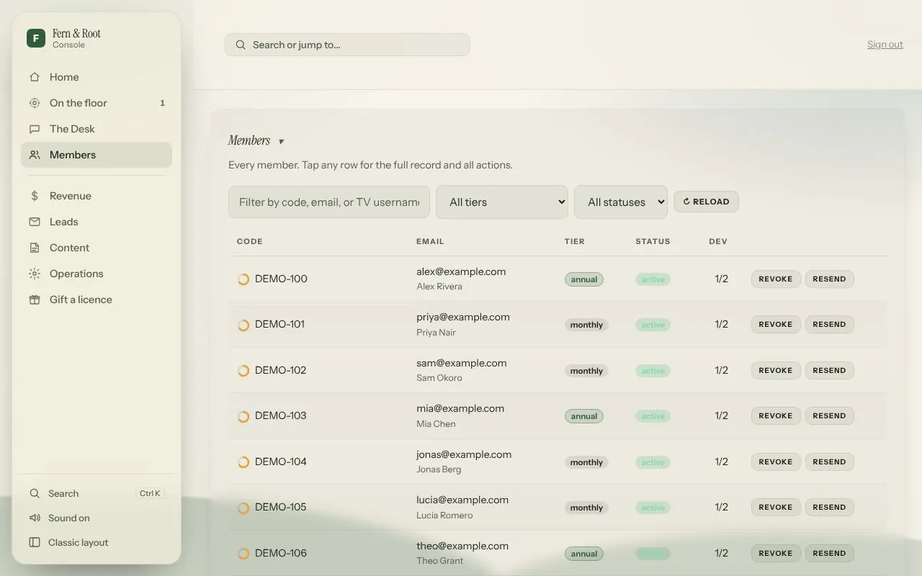Click the Members people icon

coord(35,155)
